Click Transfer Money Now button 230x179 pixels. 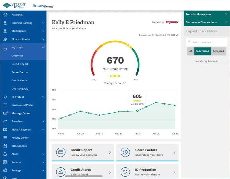[207, 14]
